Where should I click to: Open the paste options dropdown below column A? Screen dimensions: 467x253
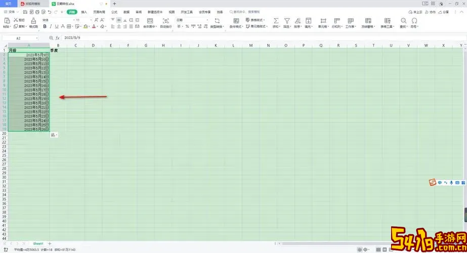coord(54,135)
